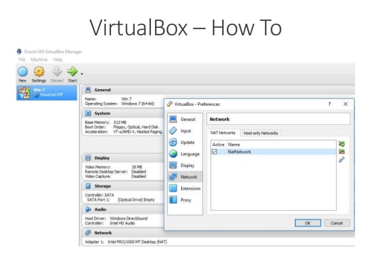The height and width of the screenshot is (277, 369).
Task: Open the File menu
Action: point(22,60)
